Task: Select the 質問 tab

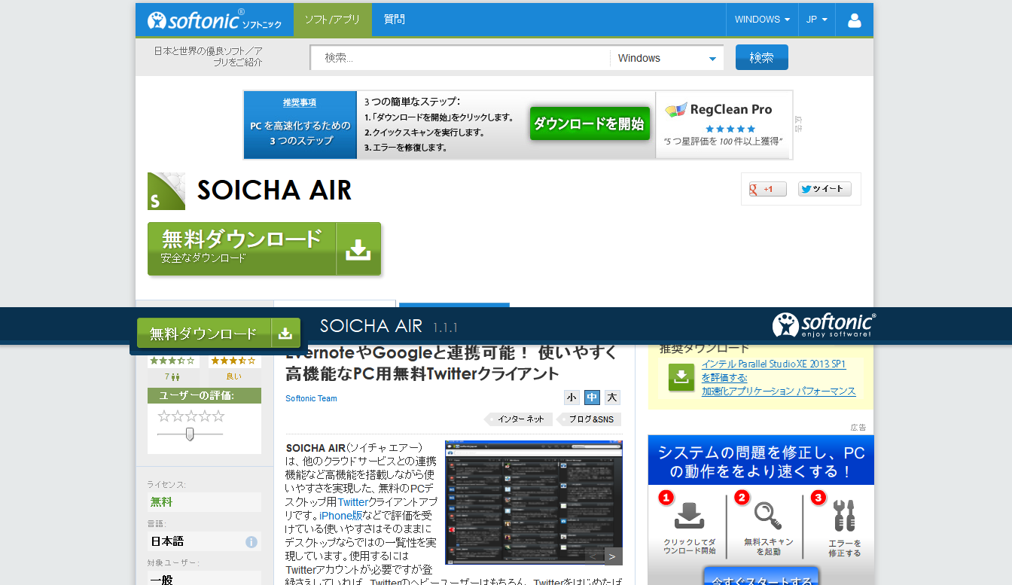Action: tap(395, 20)
